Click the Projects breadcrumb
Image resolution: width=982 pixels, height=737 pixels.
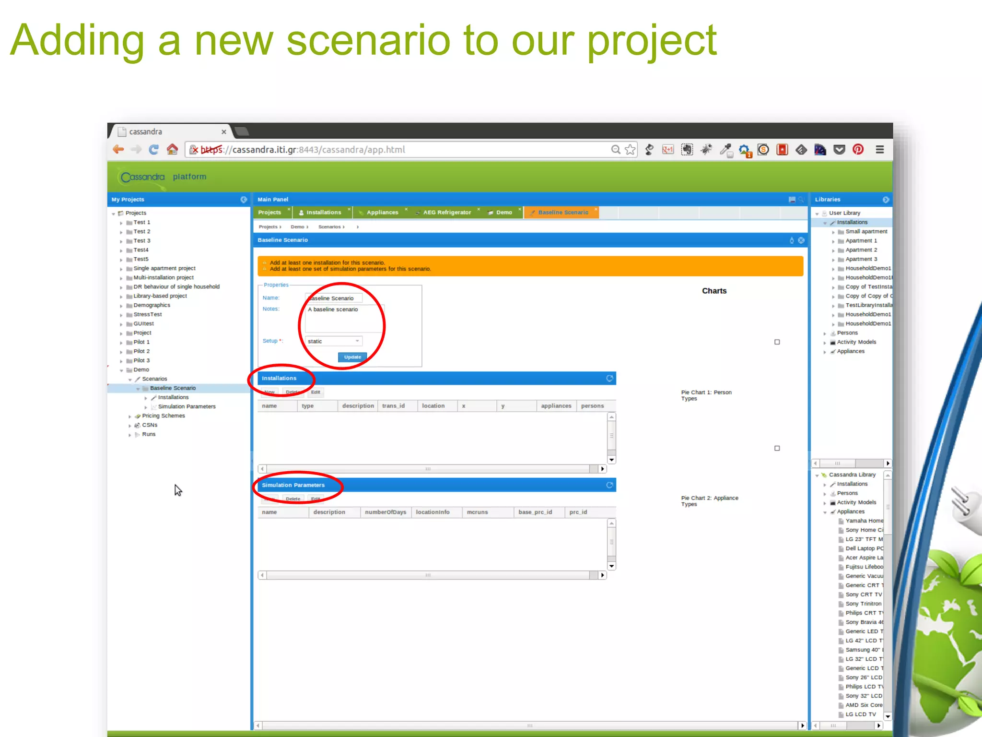[268, 227]
